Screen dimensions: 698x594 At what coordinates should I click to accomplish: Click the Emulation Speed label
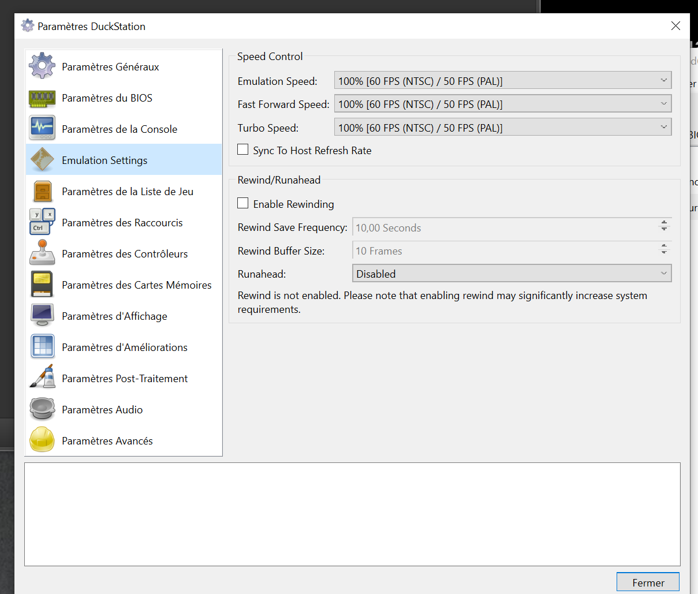click(x=277, y=81)
